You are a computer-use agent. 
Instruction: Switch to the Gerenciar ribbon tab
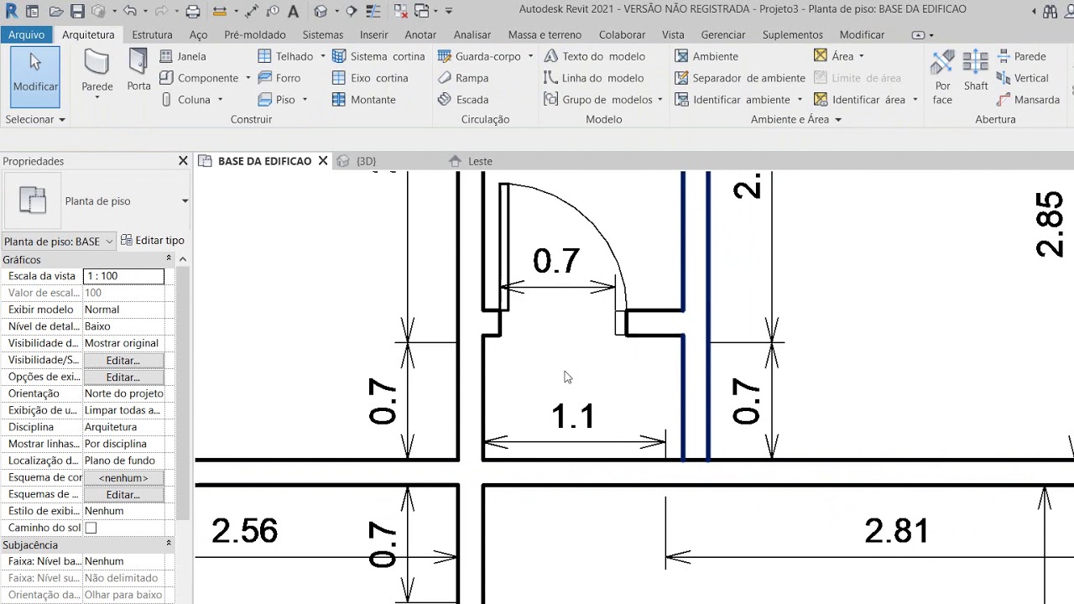[722, 34]
